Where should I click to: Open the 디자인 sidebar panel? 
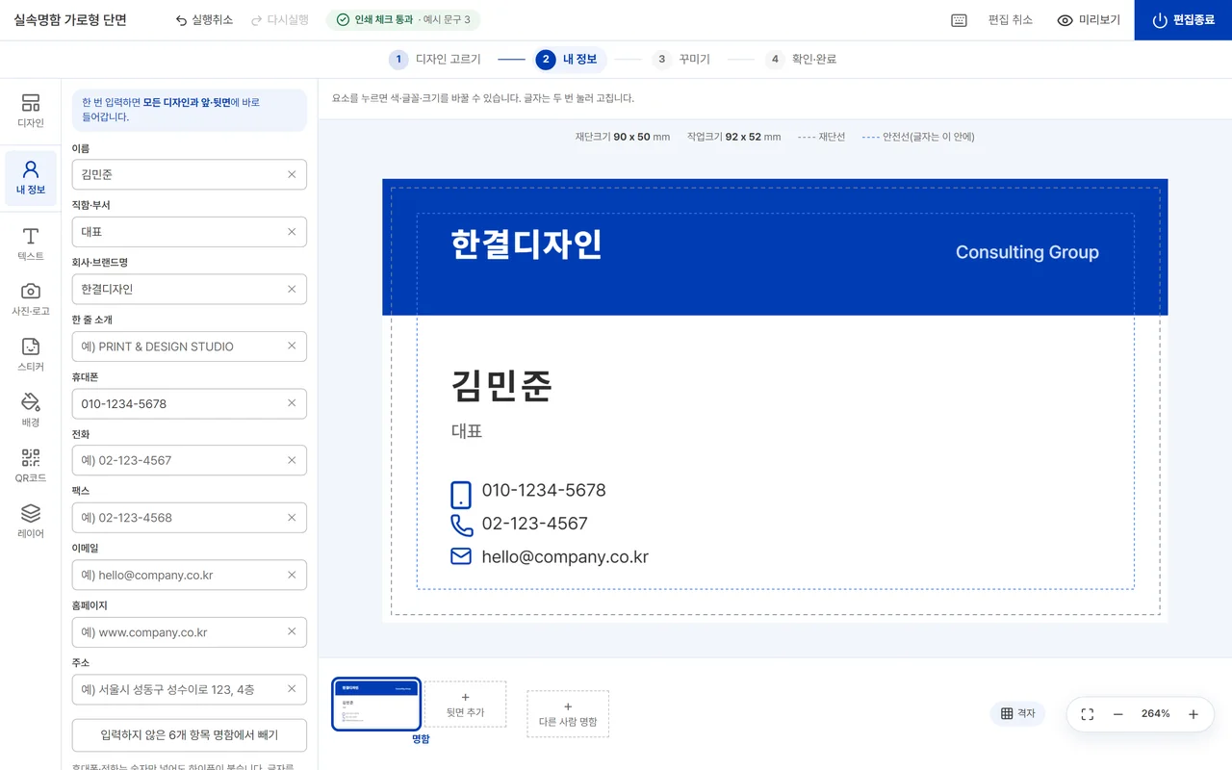point(31,111)
